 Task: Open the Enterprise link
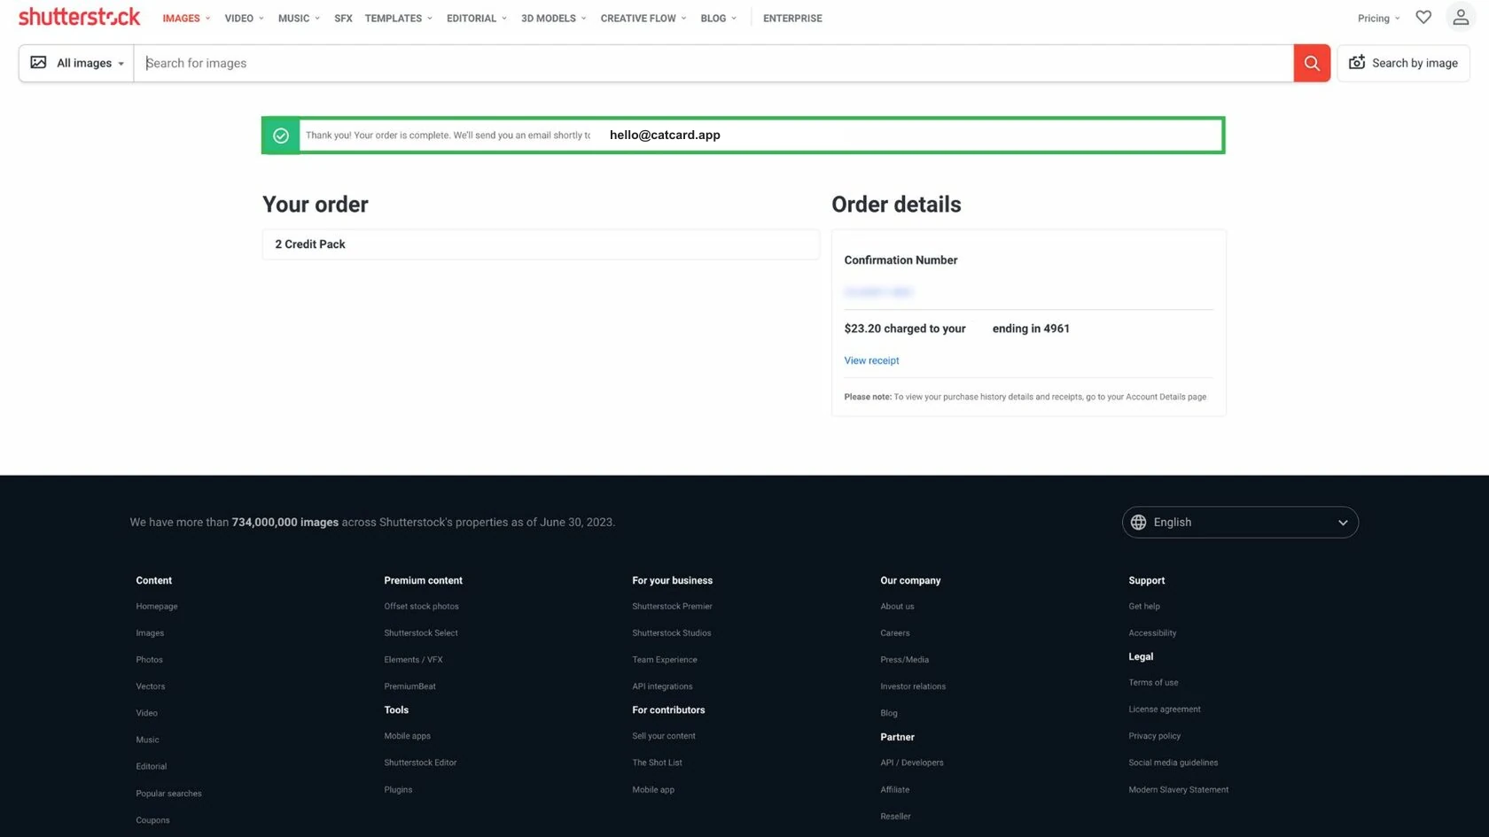792,18
